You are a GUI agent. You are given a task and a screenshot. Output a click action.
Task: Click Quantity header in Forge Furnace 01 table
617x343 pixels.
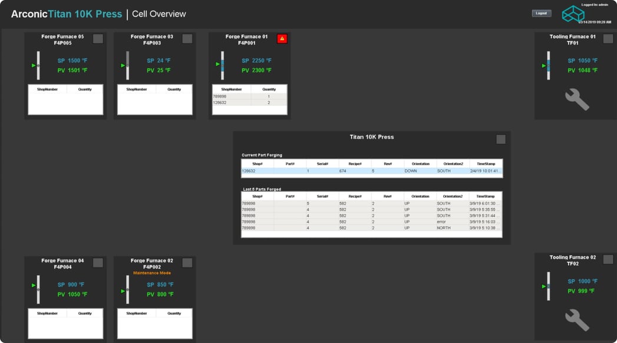tap(269, 89)
